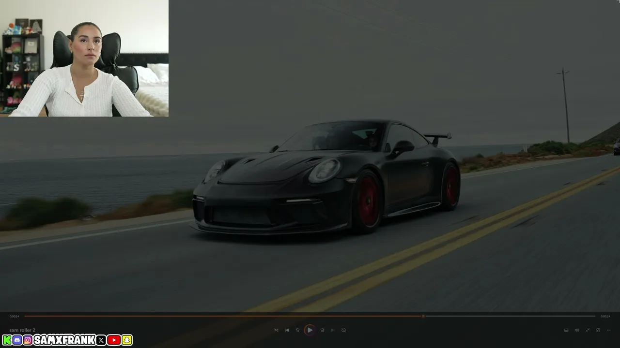Skip forward a few seconds
Viewport: 620px width, 348px height.
click(322, 330)
